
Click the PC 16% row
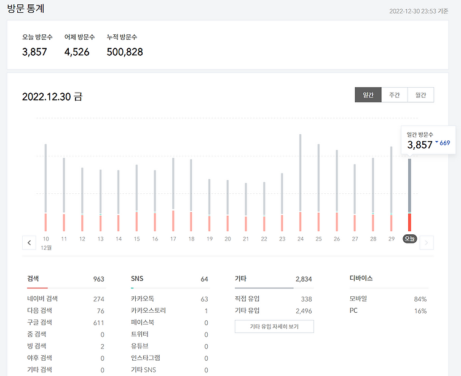388,310
